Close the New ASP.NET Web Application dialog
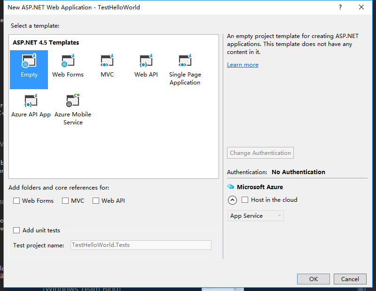The height and width of the screenshot is (291, 376). click(x=361, y=7)
